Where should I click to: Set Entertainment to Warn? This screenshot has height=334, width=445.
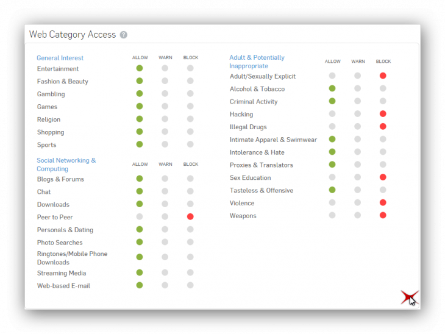point(165,68)
